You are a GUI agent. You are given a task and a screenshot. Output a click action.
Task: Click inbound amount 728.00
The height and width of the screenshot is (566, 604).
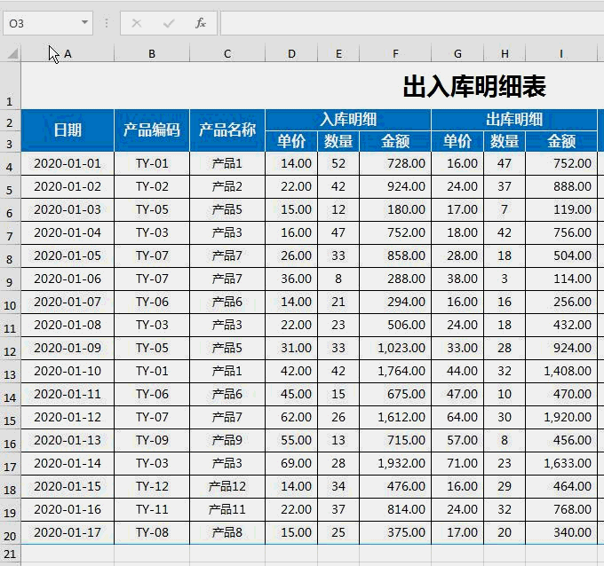395,163
